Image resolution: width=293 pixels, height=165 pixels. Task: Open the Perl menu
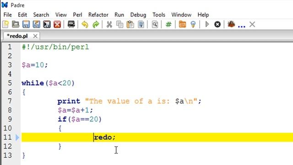[77, 15]
